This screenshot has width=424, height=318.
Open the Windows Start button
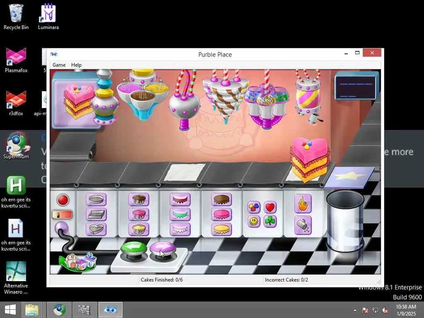[10, 310]
